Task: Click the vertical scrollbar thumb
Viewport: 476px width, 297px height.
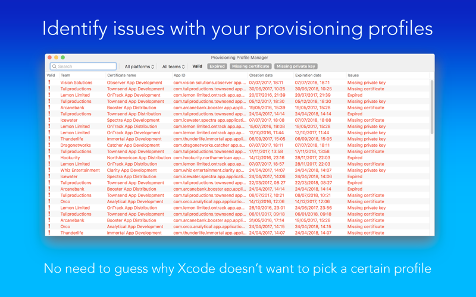Action: 432,107
